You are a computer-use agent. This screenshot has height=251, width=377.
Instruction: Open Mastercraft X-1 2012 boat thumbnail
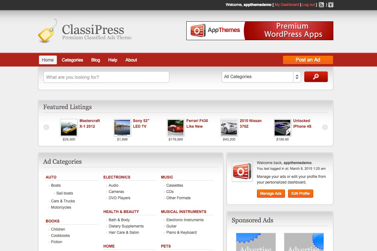click(x=69, y=127)
